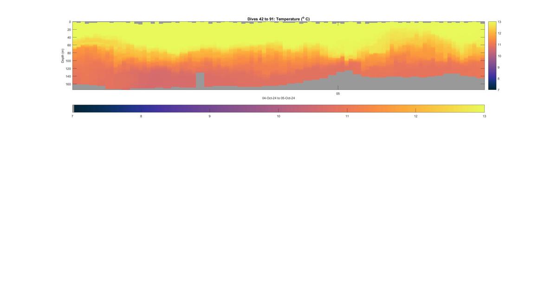Click vertical colorbar tick label "11"
Image resolution: width=557 pixels, height=288 pixels.
[x=500, y=44]
